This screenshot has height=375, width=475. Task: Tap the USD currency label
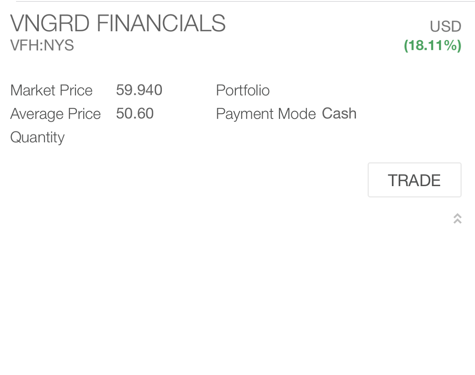pos(445,26)
